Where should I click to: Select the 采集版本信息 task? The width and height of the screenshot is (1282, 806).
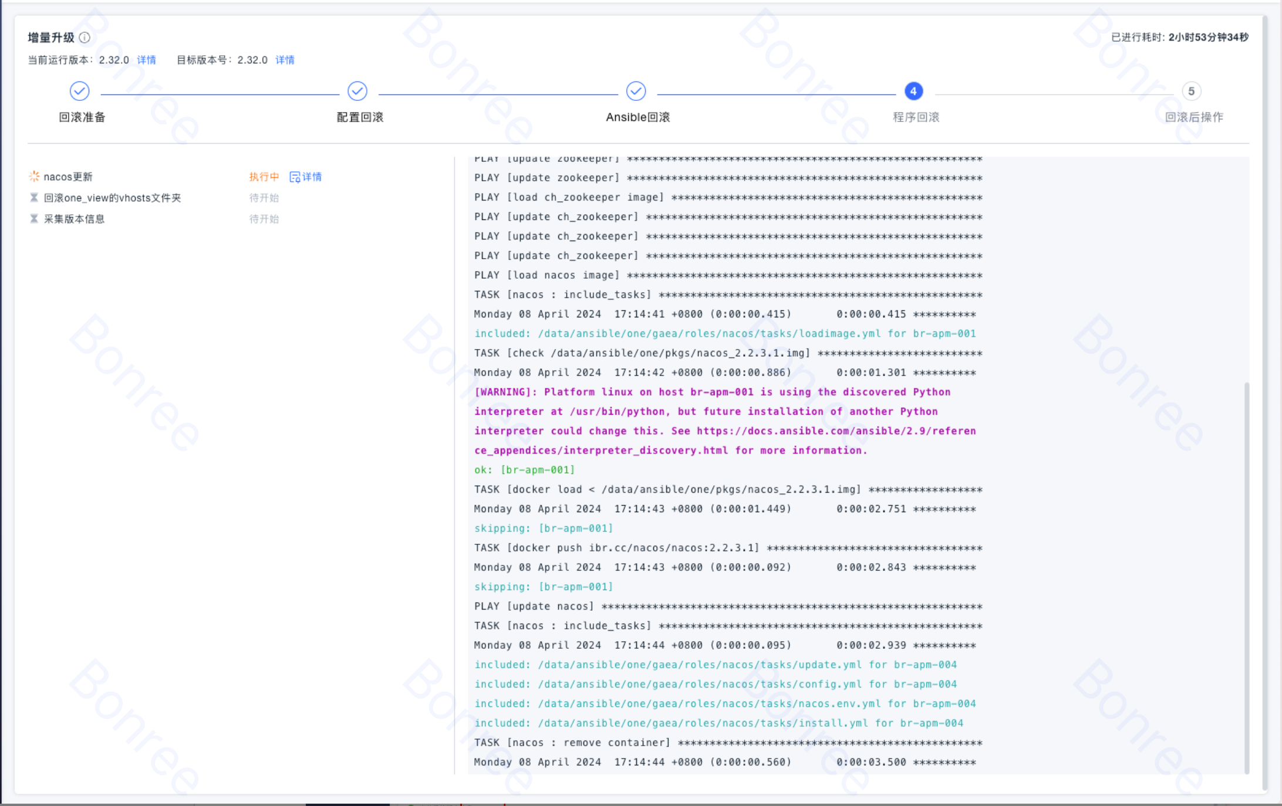coord(74,219)
